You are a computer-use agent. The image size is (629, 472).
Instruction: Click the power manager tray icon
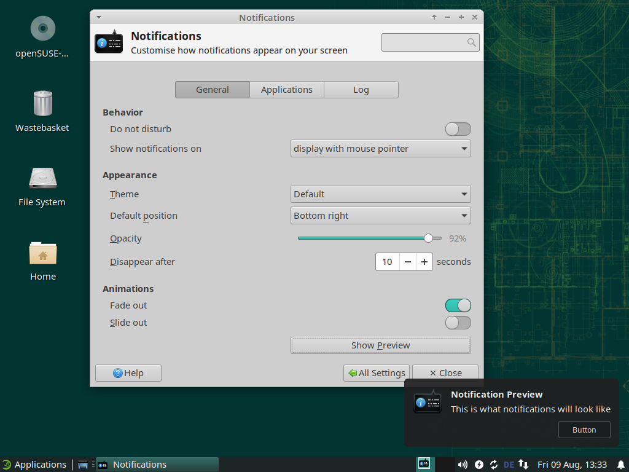point(479,465)
